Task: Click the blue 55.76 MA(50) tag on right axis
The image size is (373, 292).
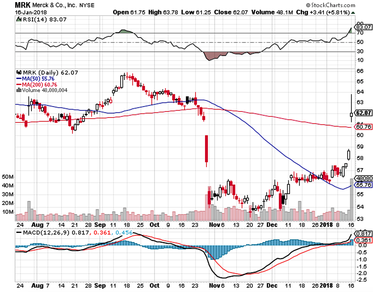Action: (363, 185)
